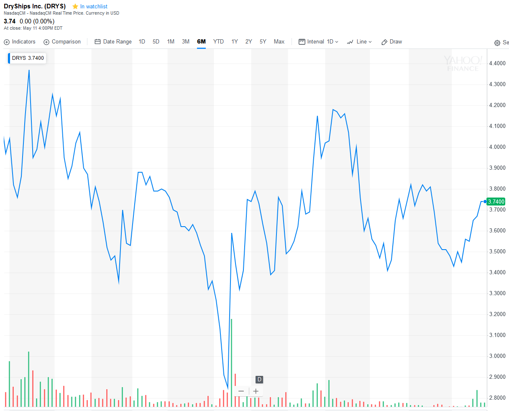
Task: Click the Draw pencil icon
Action: coord(384,42)
